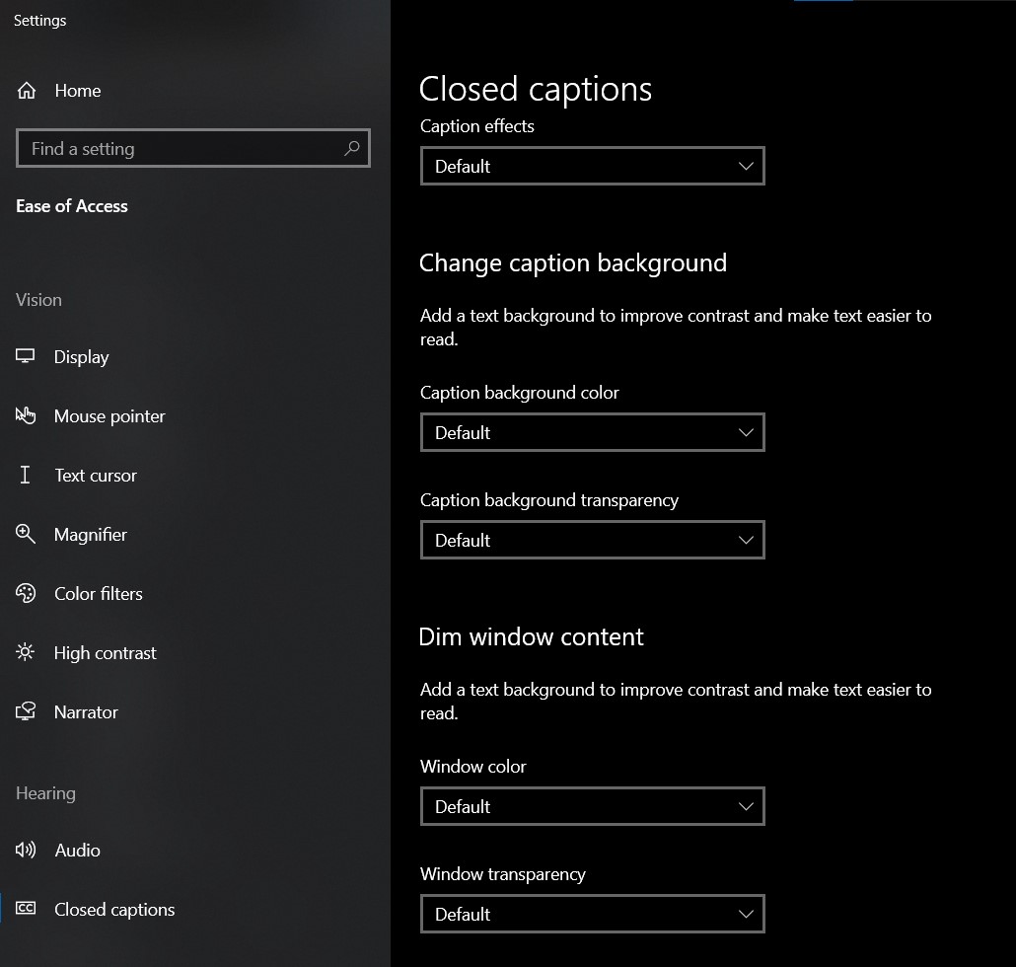The height and width of the screenshot is (967, 1016).
Task: Click the Narrator icon
Action: click(x=26, y=711)
